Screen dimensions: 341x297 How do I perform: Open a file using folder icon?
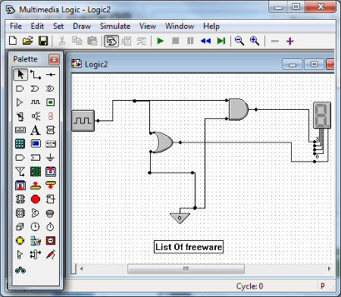pos(28,41)
